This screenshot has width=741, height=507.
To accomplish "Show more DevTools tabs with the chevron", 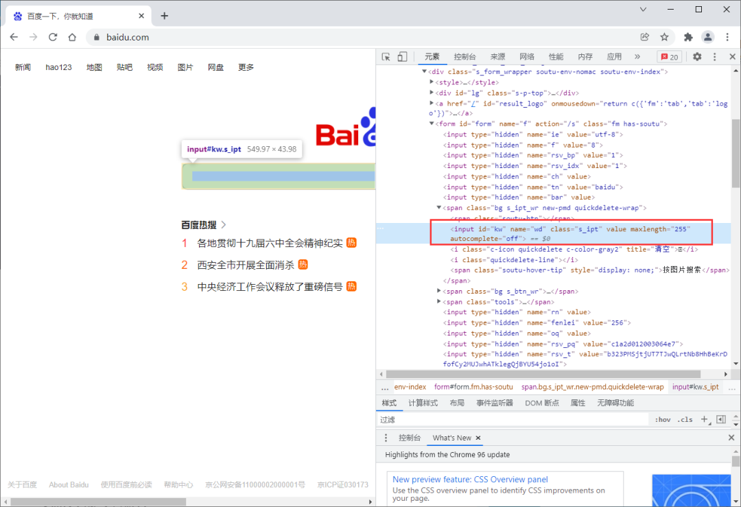I will point(637,57).
